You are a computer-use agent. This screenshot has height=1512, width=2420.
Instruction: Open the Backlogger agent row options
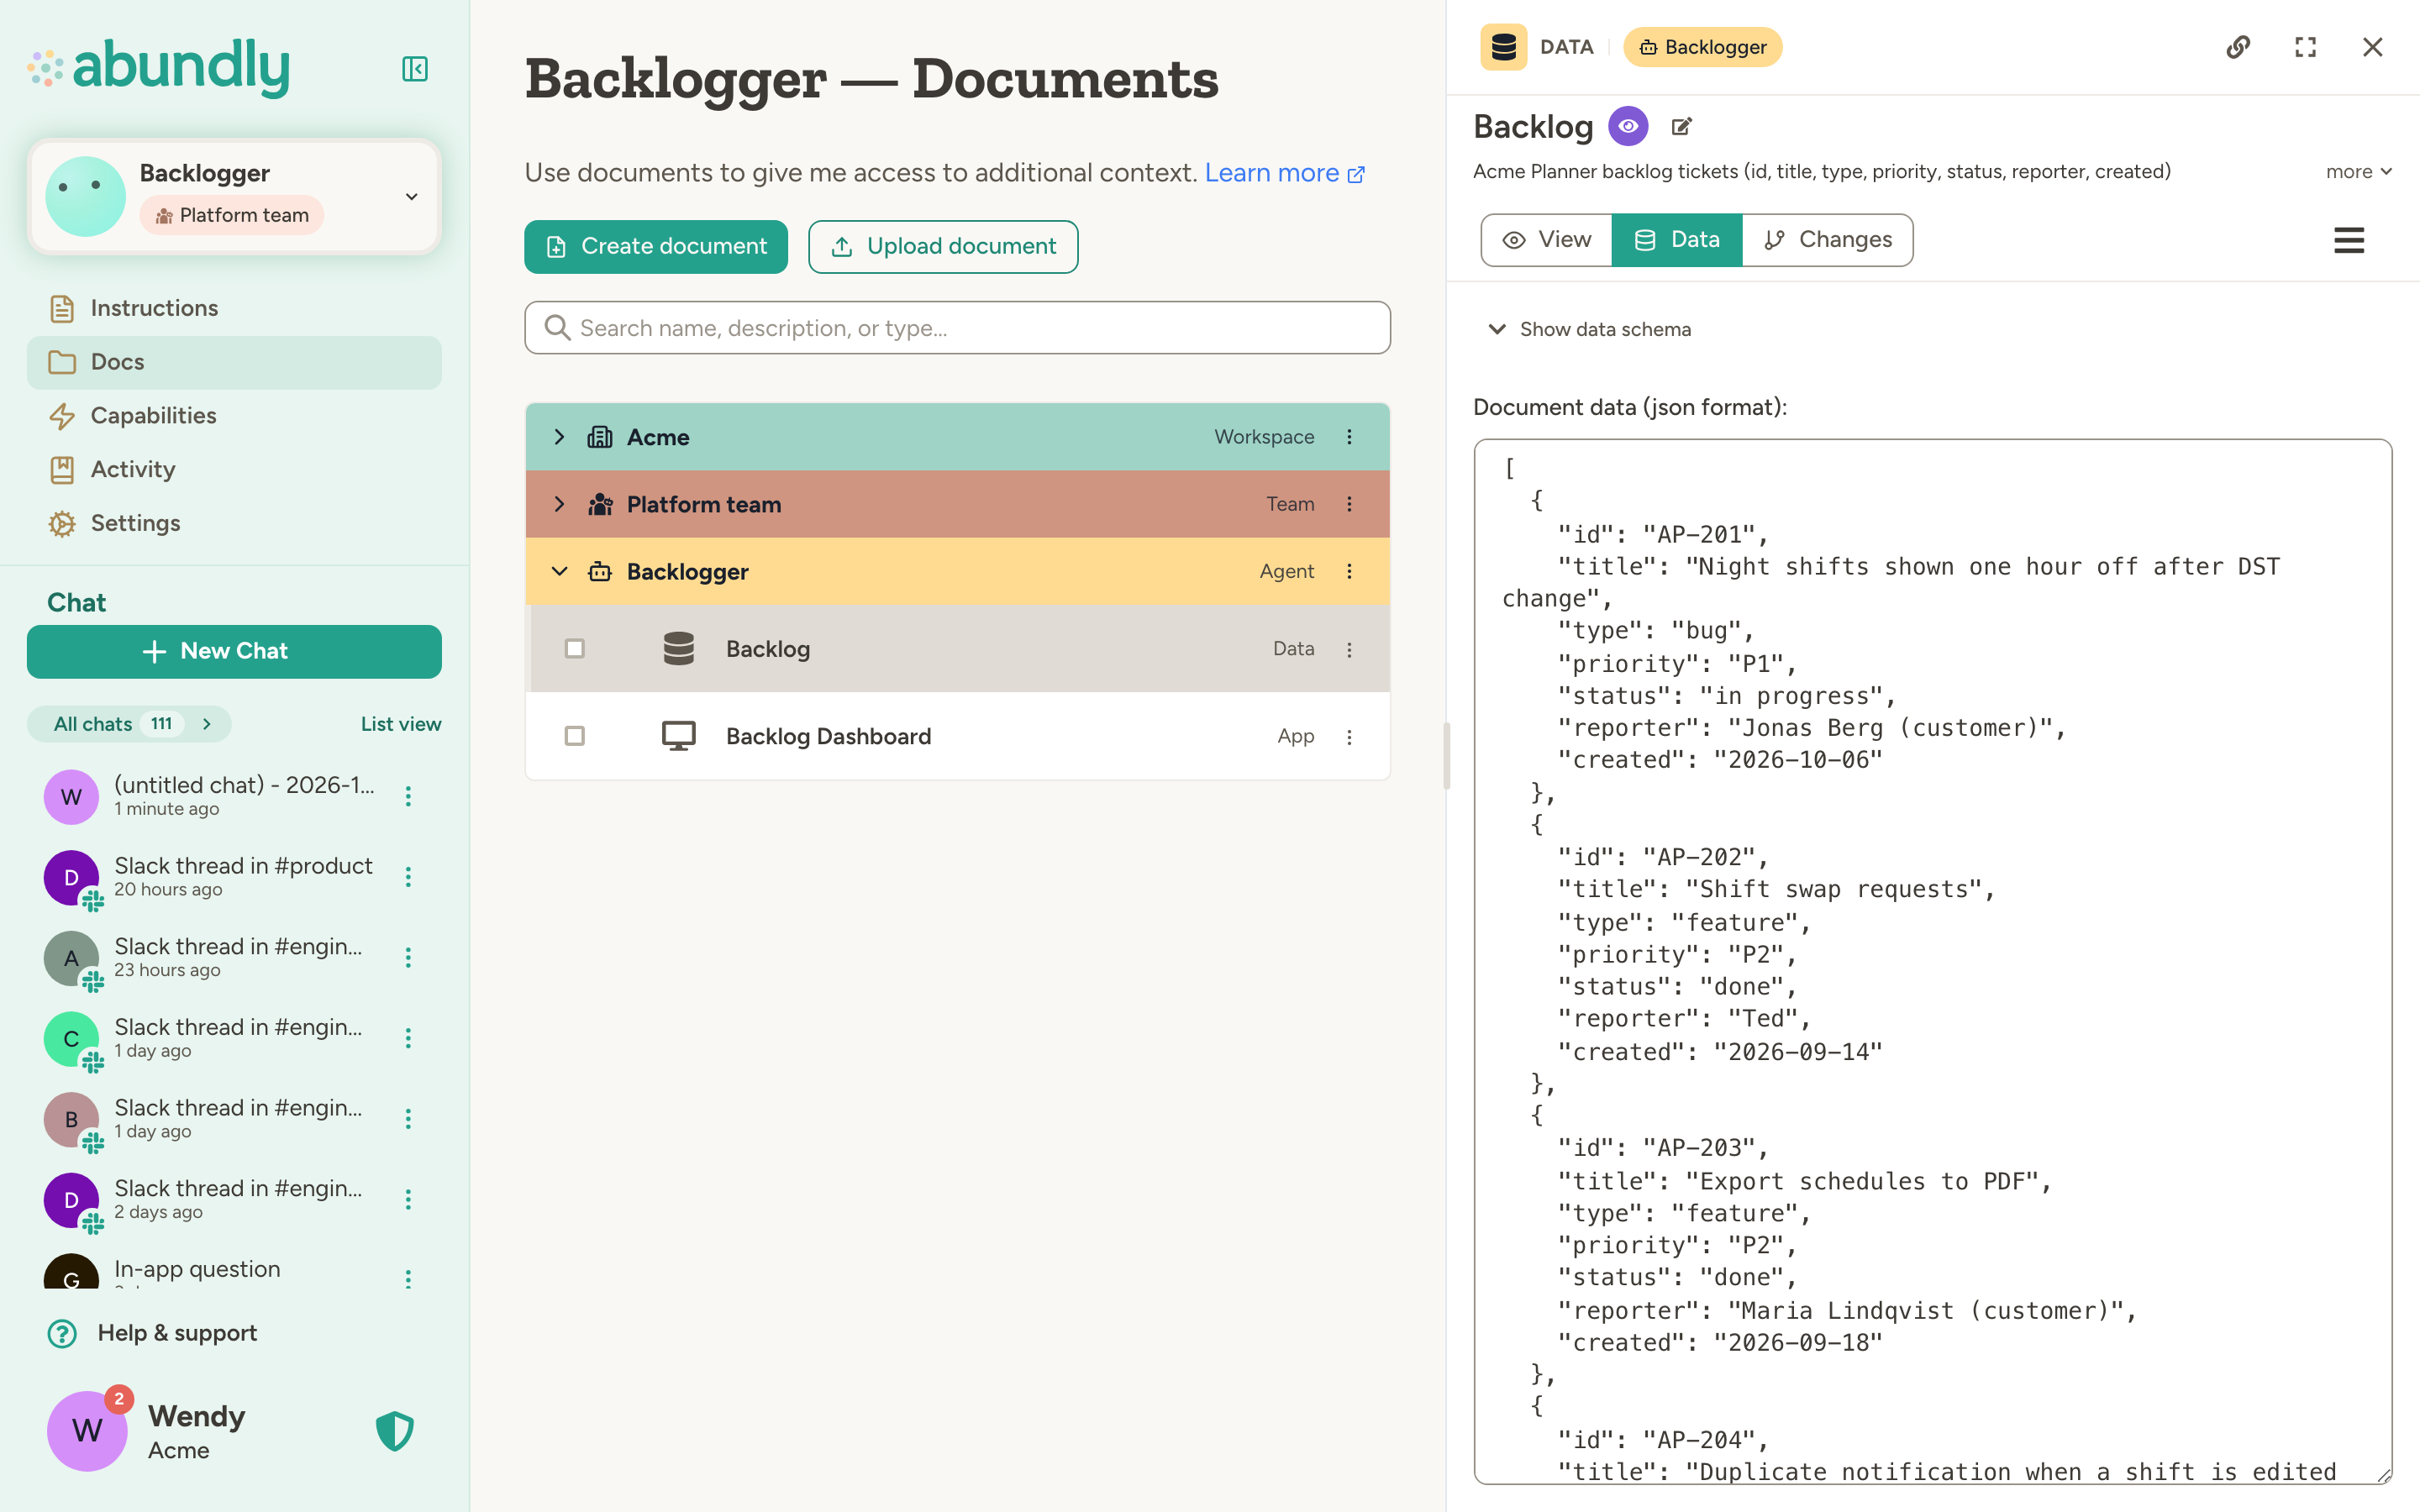coord(1349,571)
